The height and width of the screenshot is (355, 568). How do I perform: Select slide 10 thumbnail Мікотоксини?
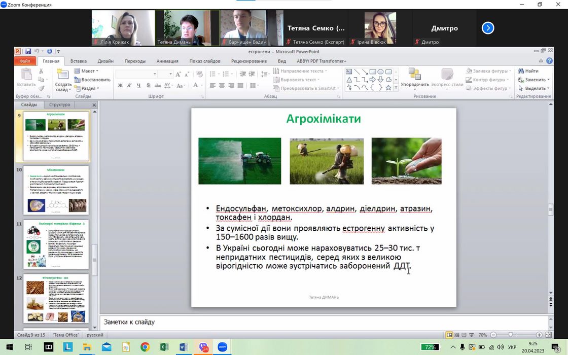(x=56, y=190)
